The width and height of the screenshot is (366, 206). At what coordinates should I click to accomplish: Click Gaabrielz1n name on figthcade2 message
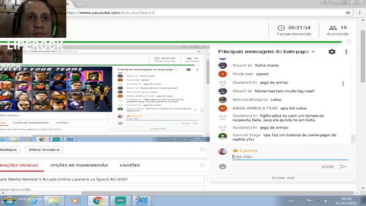pos(245,116)
